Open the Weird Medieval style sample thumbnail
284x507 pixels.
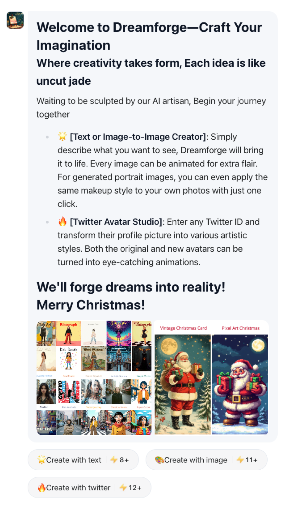94,358
